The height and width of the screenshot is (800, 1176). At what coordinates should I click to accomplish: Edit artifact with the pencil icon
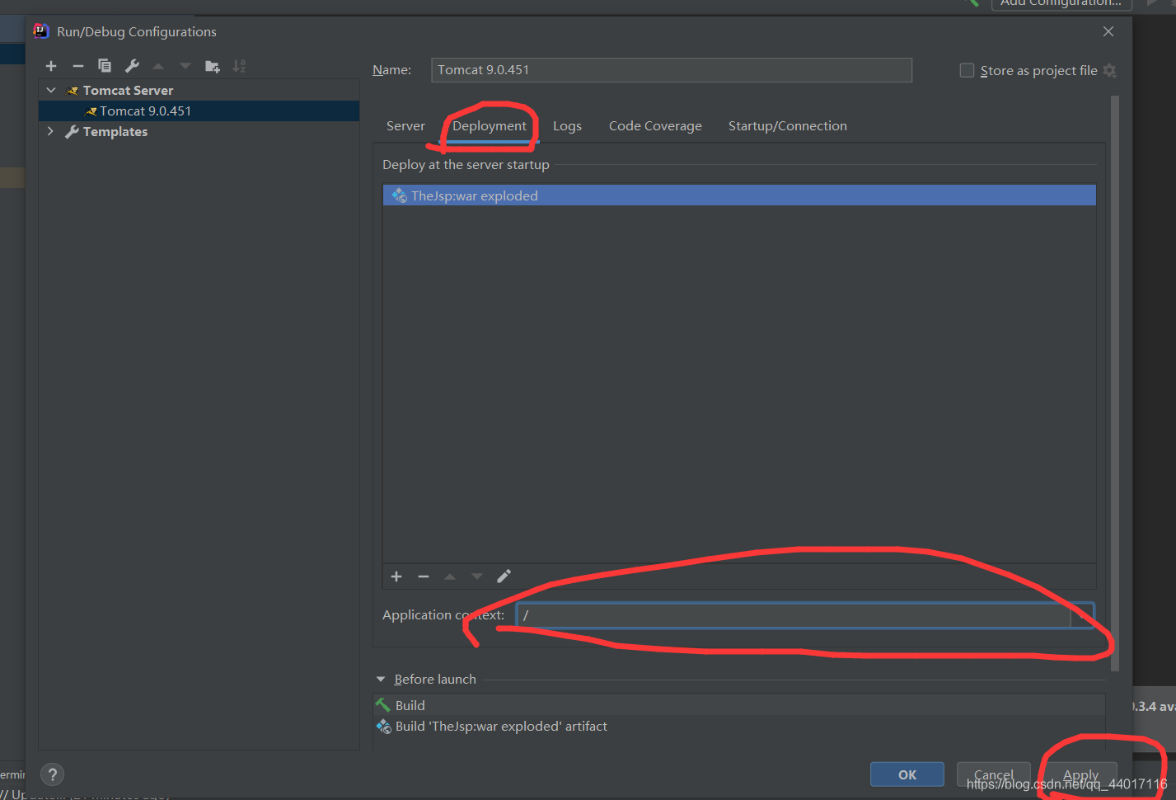[x=504, y=576]
